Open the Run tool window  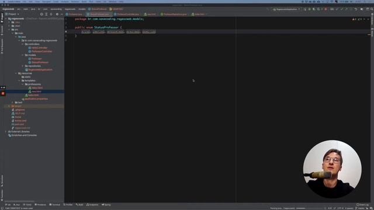tap(17, 205)
